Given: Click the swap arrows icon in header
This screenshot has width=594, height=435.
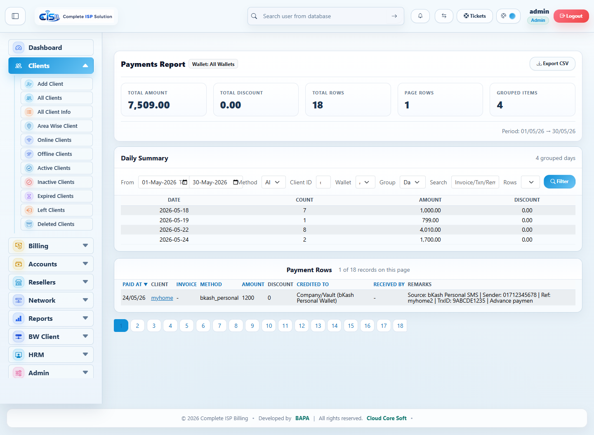Looking at the screenshot, I should click(444, 16).
